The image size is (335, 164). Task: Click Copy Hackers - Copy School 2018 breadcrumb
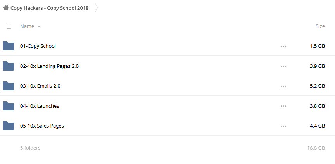49,8
